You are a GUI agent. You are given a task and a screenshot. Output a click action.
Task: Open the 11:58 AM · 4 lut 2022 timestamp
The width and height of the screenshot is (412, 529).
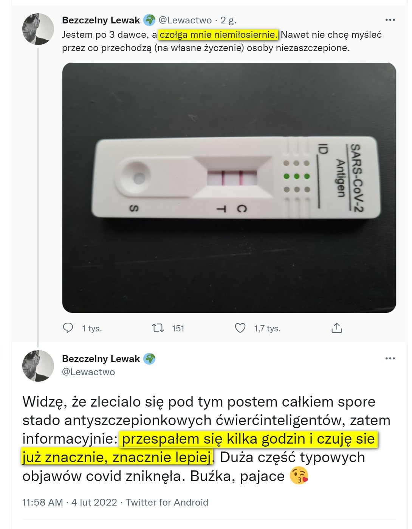click(x=70, y=502)
